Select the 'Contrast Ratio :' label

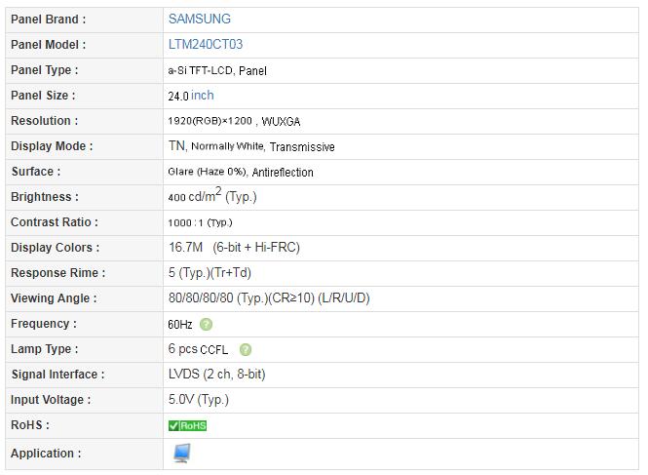(x=55, y=222)
